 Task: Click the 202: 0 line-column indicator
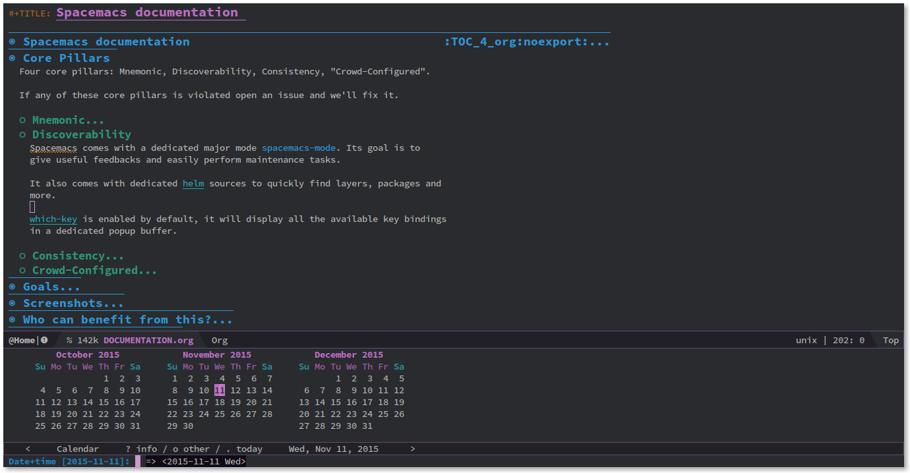849,341
